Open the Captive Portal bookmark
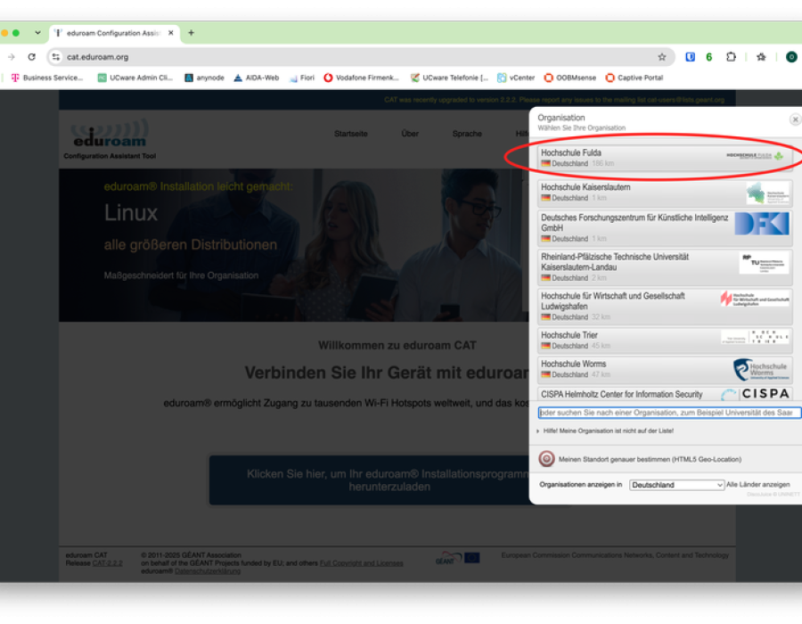802x624 pixels. coord(634,78)
